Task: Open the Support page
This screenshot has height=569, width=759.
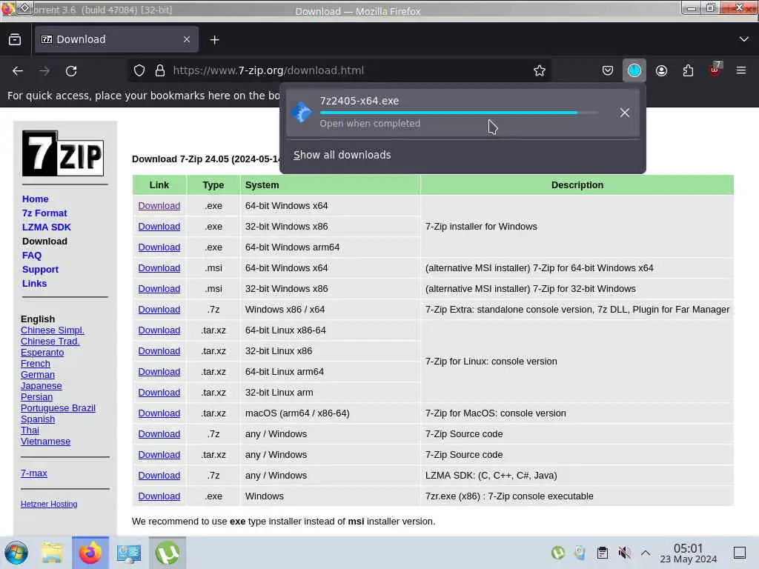Action: click(40, 269)
